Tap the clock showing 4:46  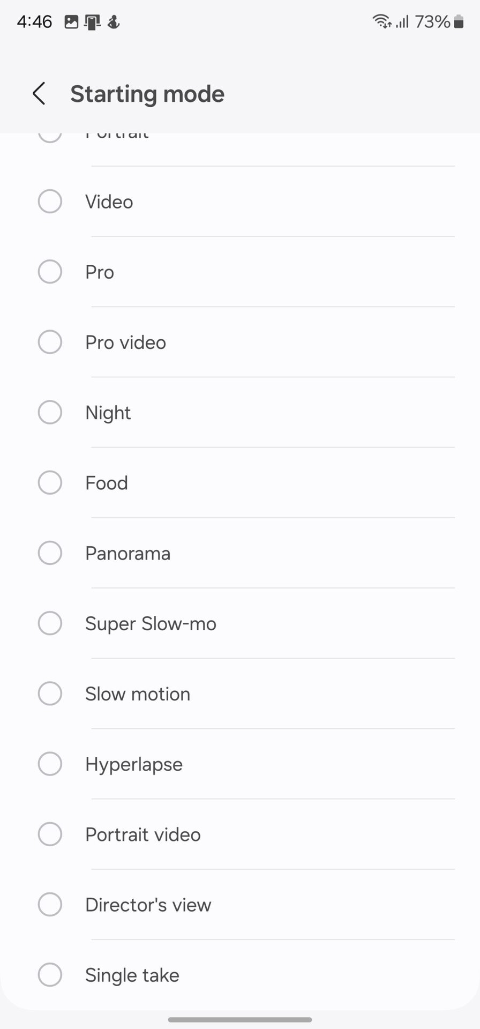(34, 21)
